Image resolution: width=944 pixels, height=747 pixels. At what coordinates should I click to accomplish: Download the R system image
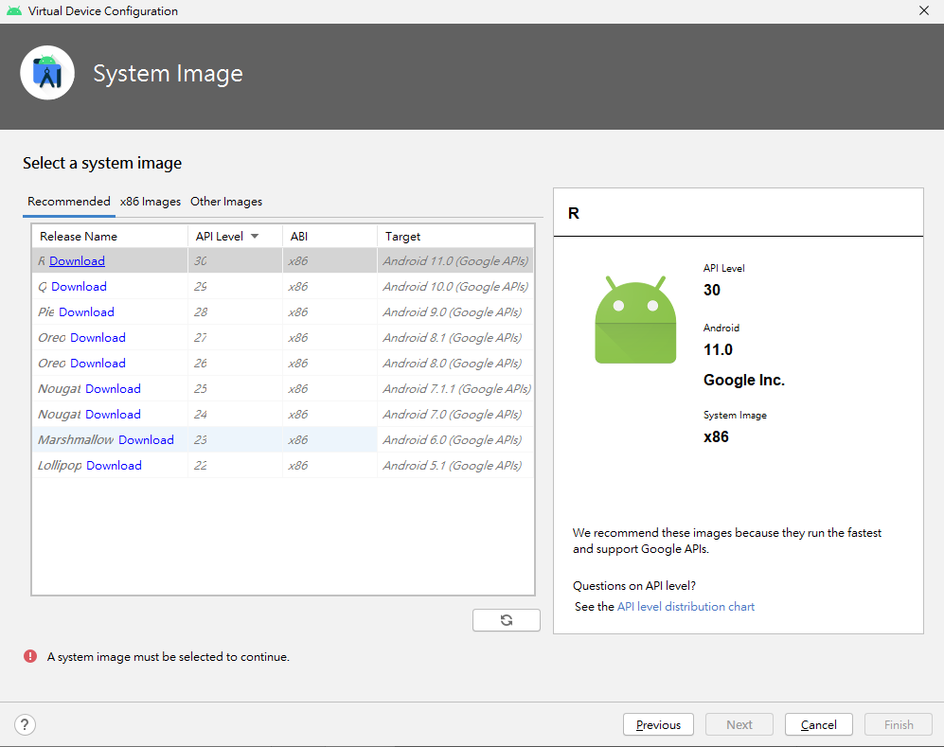(78, 261)
